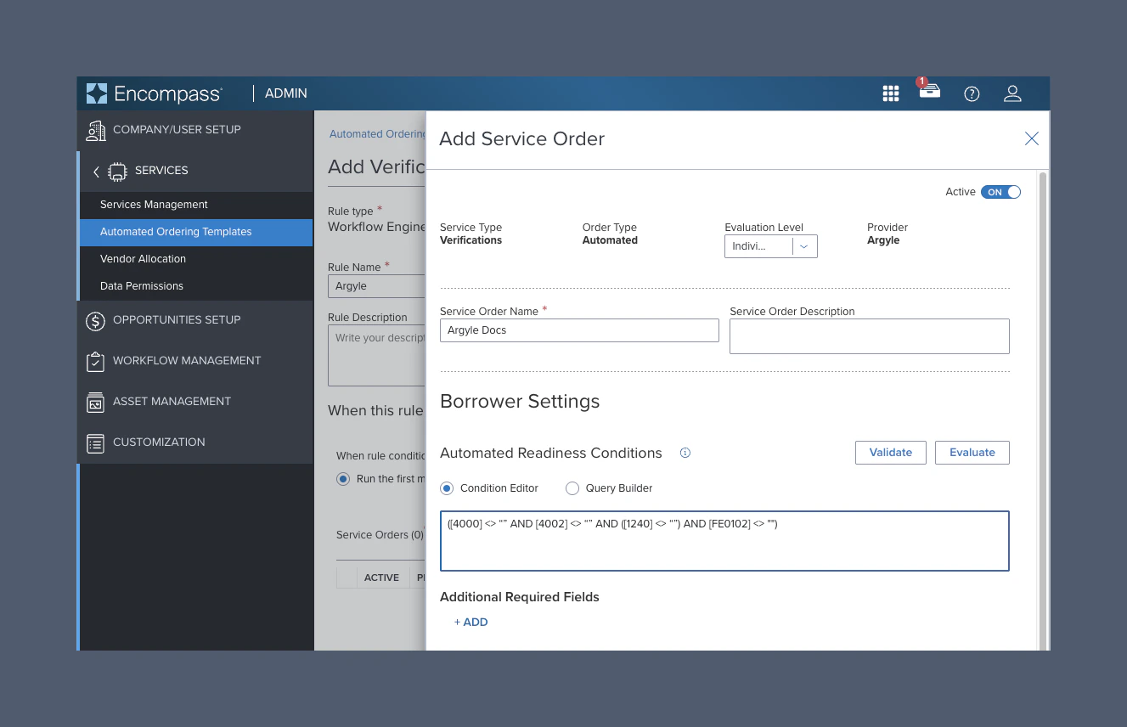The height and width of the screenshot is (727, 1127).
Task: Select the Query Builder radio option
Action: (x=572, y=487)
